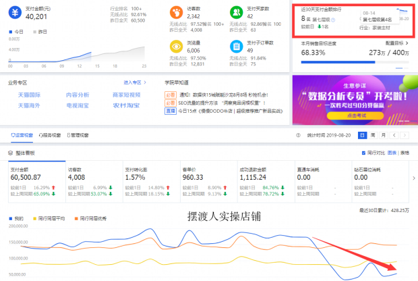Toggle 今日 series in the payment chart

16,32
